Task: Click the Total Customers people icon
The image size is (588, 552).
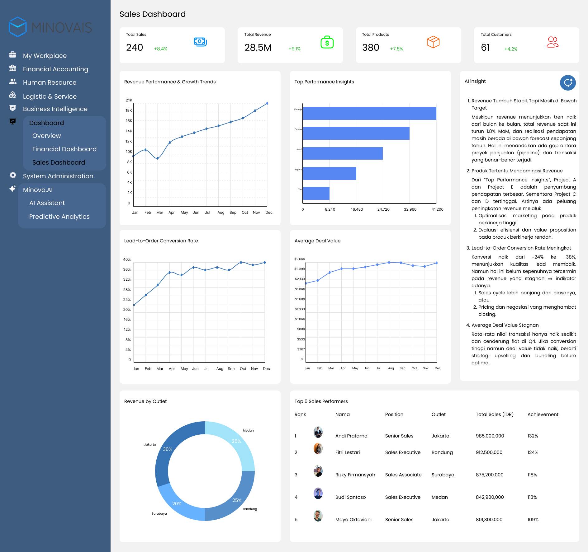Action: tap(552, 42)
